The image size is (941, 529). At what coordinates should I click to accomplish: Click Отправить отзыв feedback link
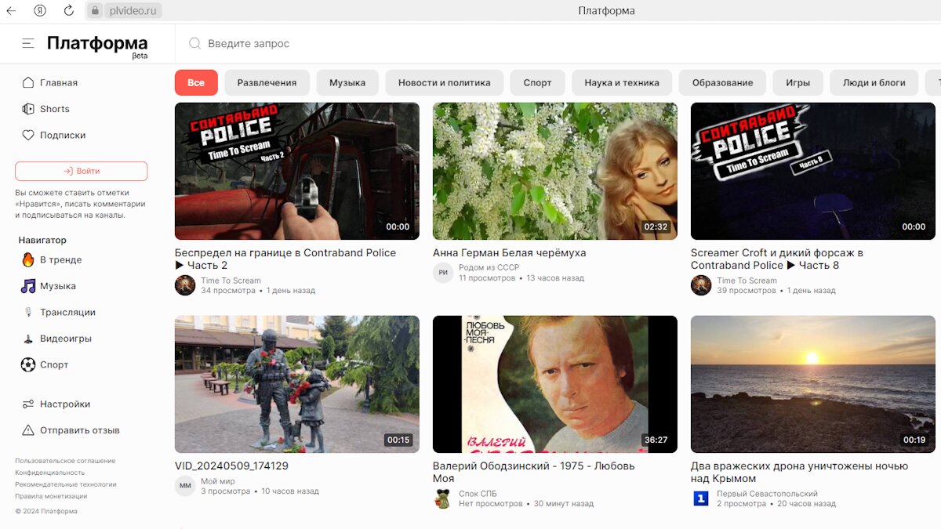point(79,430)
